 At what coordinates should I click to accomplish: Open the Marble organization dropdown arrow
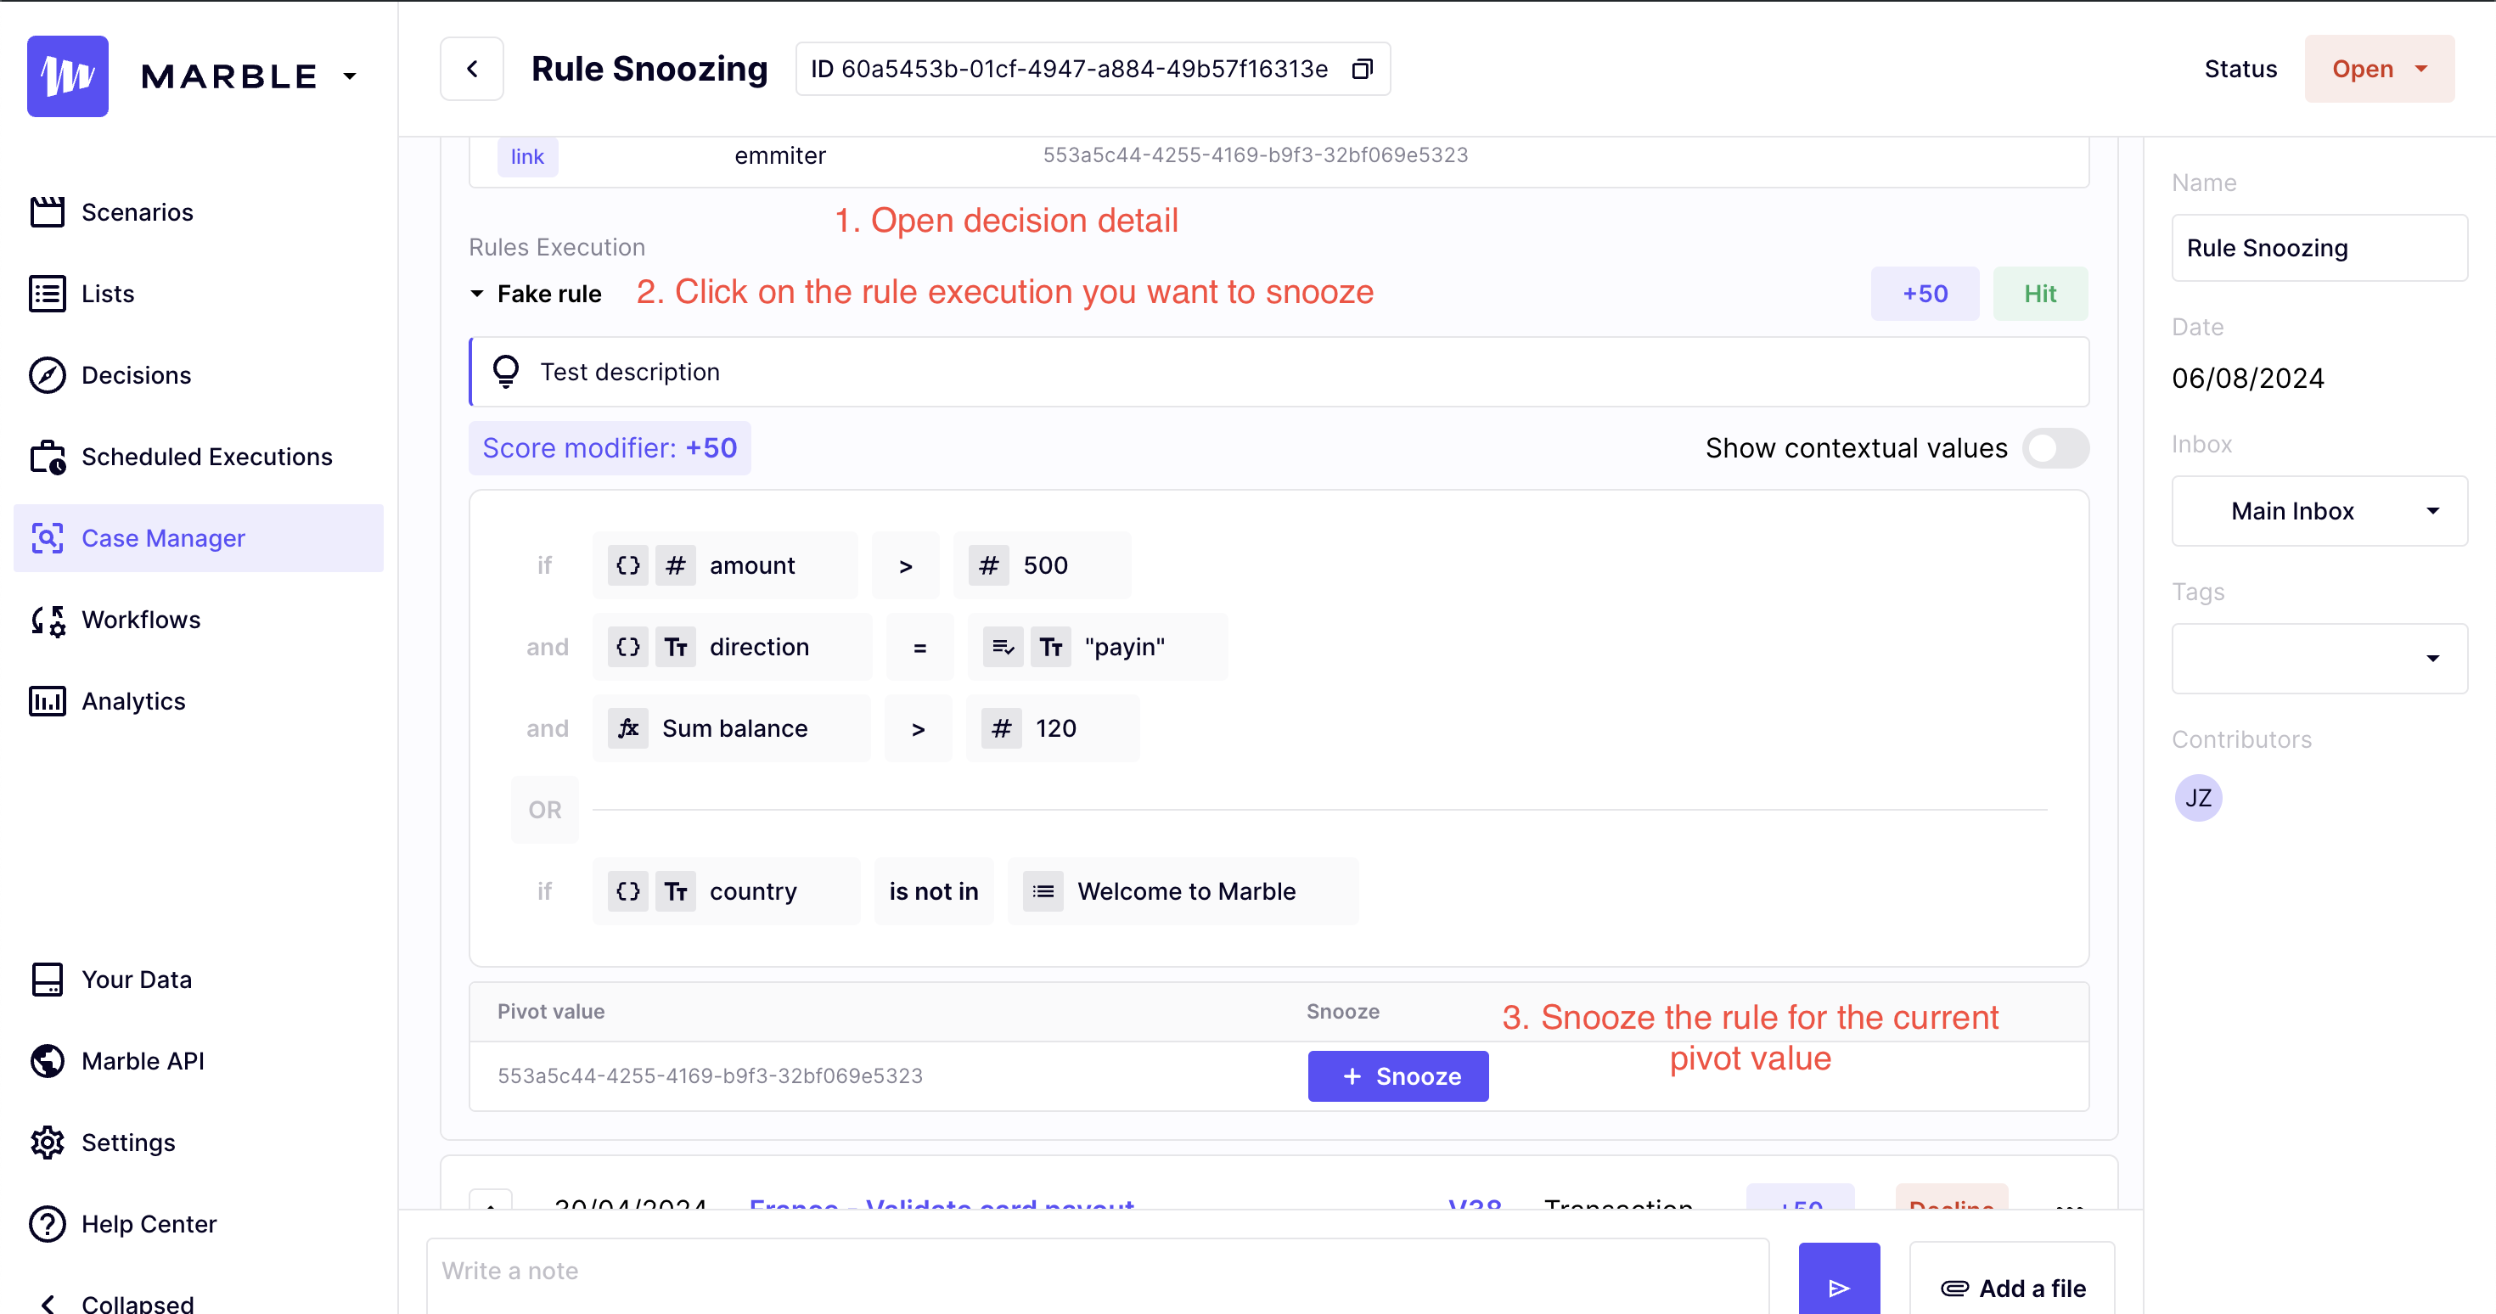[x=350, y=76]
